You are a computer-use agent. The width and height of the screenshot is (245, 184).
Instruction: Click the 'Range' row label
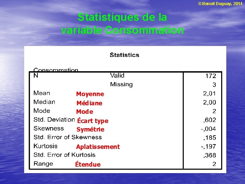[x=43, y=164]
